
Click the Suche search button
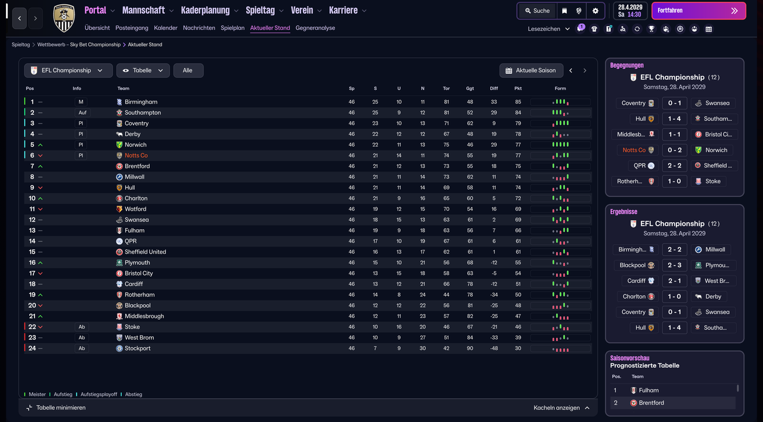point(536,11)
